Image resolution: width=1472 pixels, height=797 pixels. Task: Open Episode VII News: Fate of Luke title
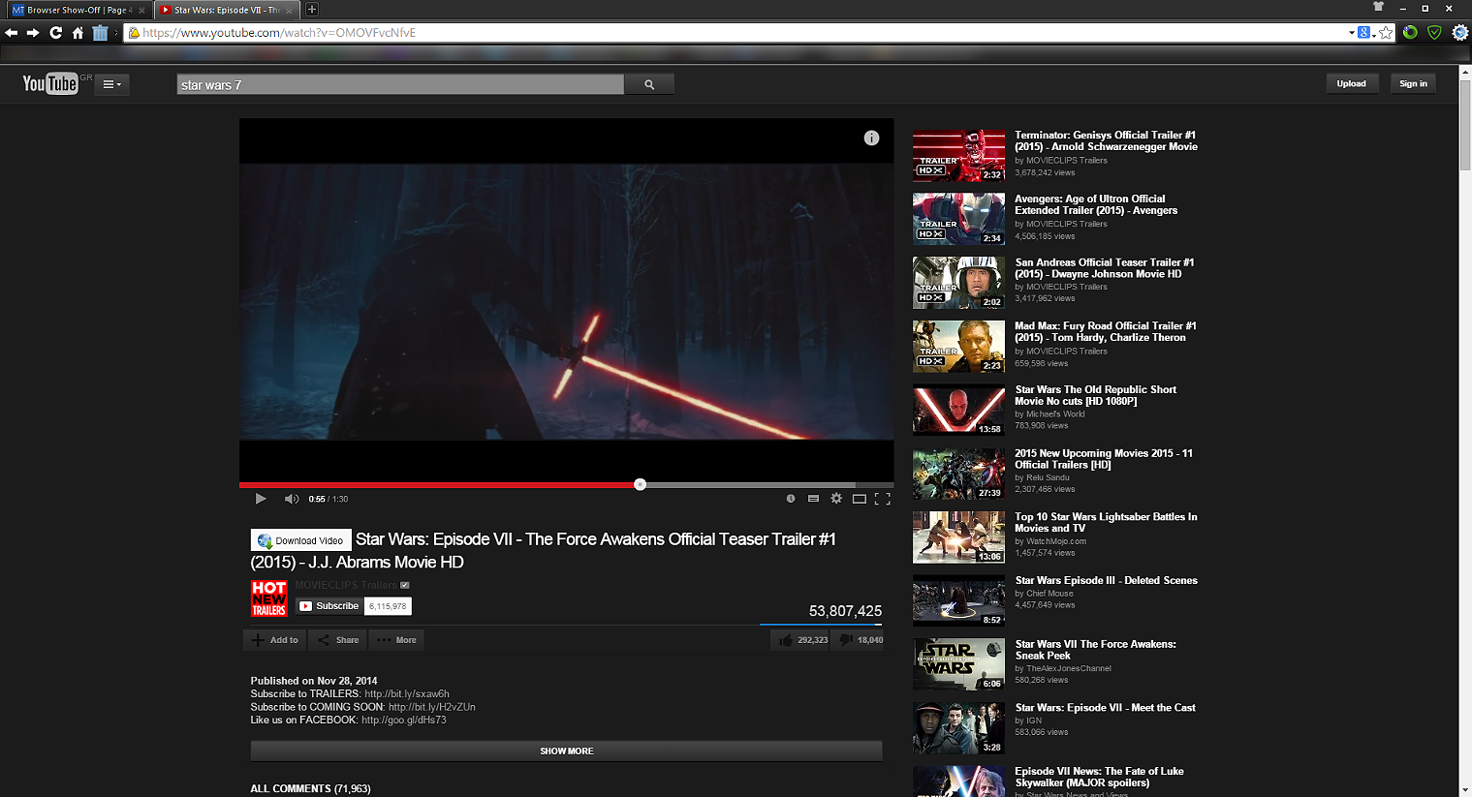tap(1100, 777)
